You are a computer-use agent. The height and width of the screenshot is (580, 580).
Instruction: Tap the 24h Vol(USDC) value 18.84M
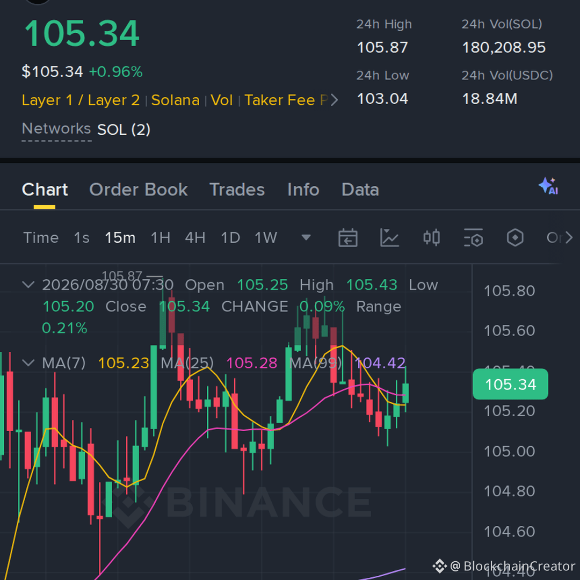490,99
